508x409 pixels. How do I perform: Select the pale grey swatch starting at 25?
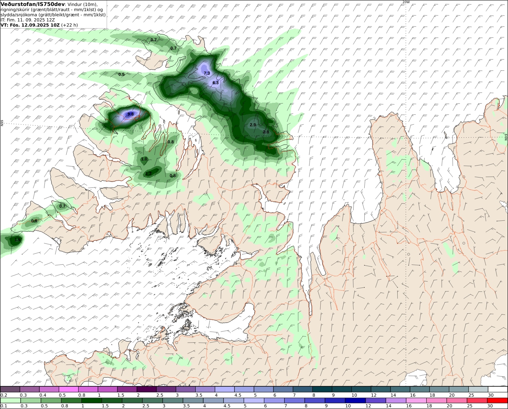(x=478, y=390)
